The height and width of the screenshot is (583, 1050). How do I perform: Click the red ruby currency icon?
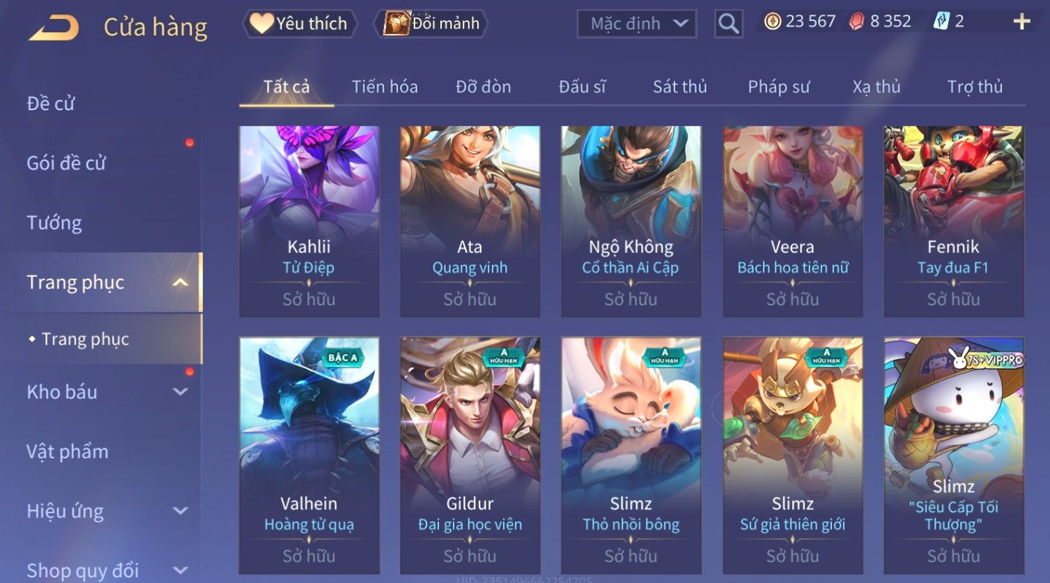tap(856, 22)
